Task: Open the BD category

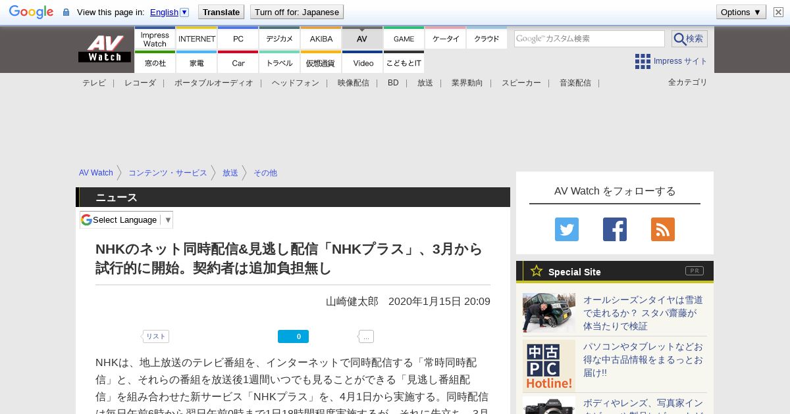Action: [393, 83]
